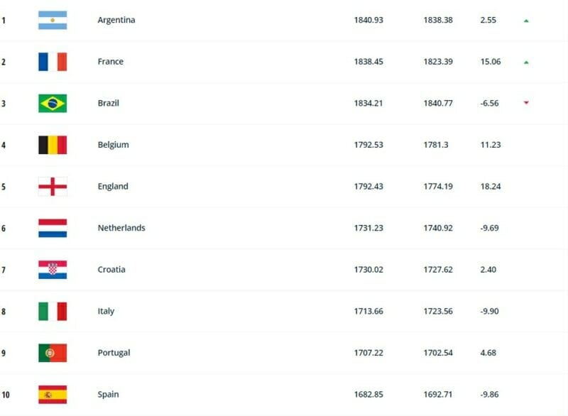Click the England flag icon

tap(53, 186)
